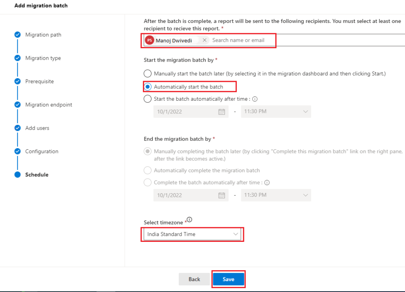Click the Save button
405x292 pixels.
click(x=229, y=279)
